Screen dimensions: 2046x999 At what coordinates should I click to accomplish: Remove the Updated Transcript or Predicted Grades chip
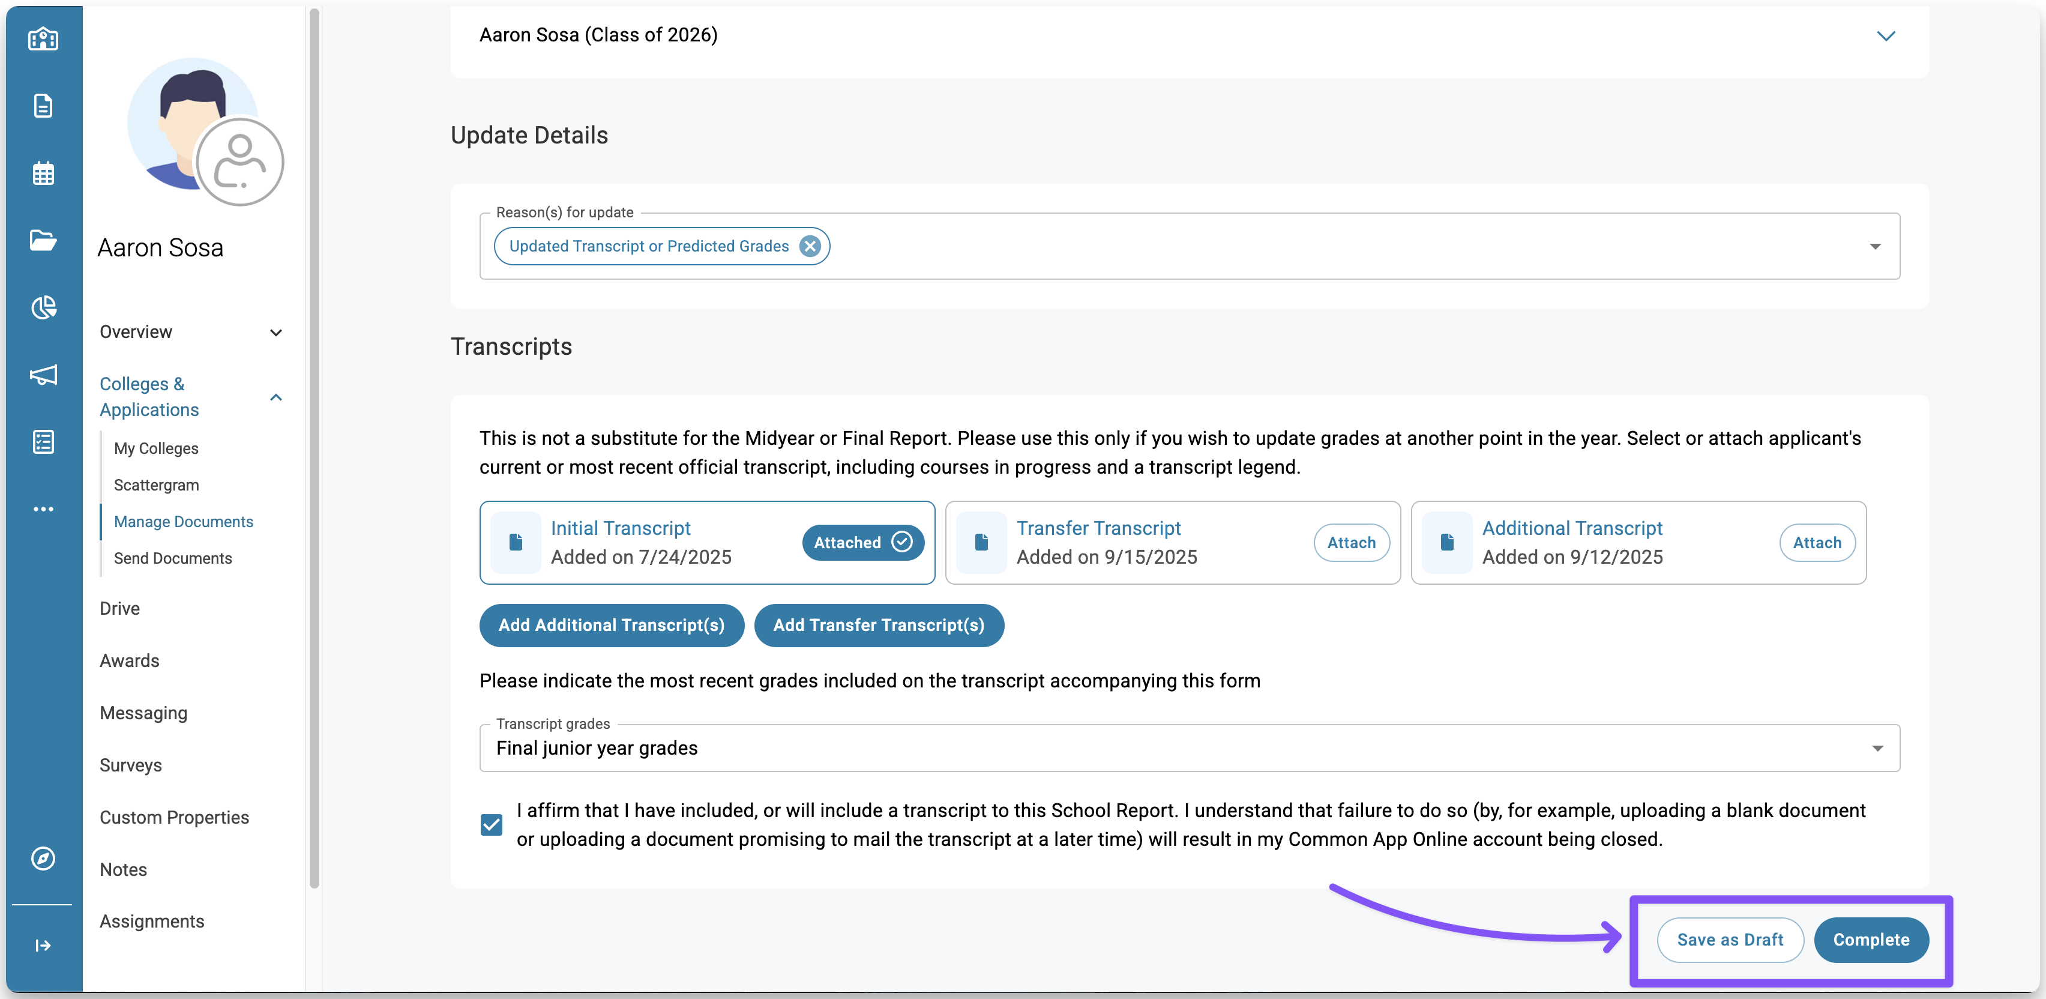point(810,246)
